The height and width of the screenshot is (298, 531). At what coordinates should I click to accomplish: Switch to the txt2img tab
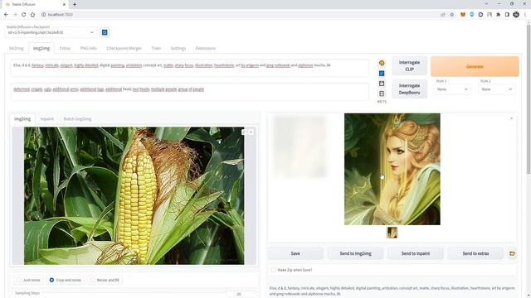[17, 48]
